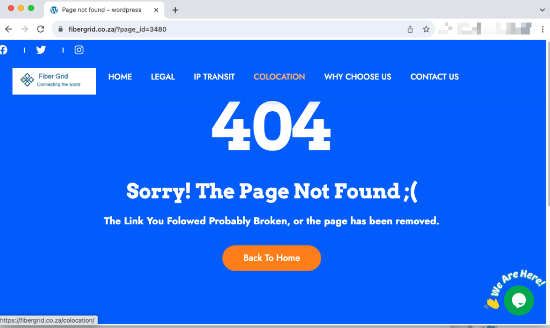Go to the COLOCATION menu item
The width and height of the screenshot is (550, 328).
[279, 77]
